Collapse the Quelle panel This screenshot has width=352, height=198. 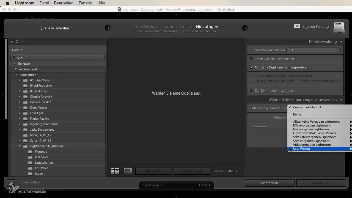pyautogui.click(x=12, y=42)
